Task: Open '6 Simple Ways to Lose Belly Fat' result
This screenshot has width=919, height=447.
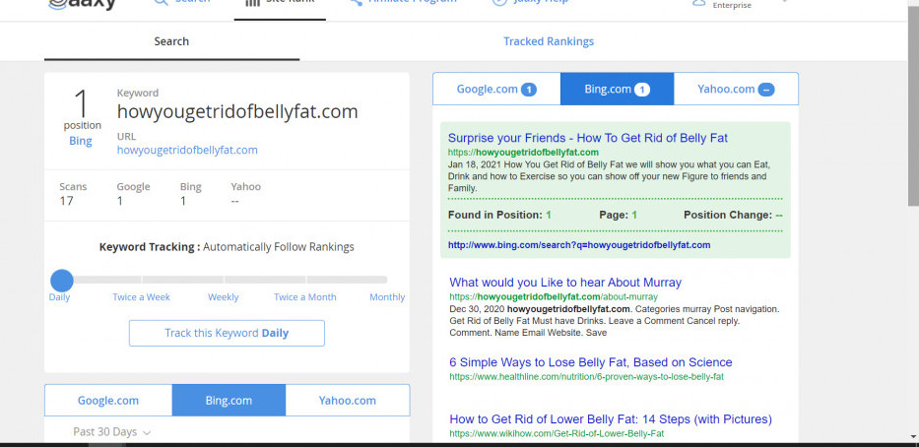Action: 591,362
